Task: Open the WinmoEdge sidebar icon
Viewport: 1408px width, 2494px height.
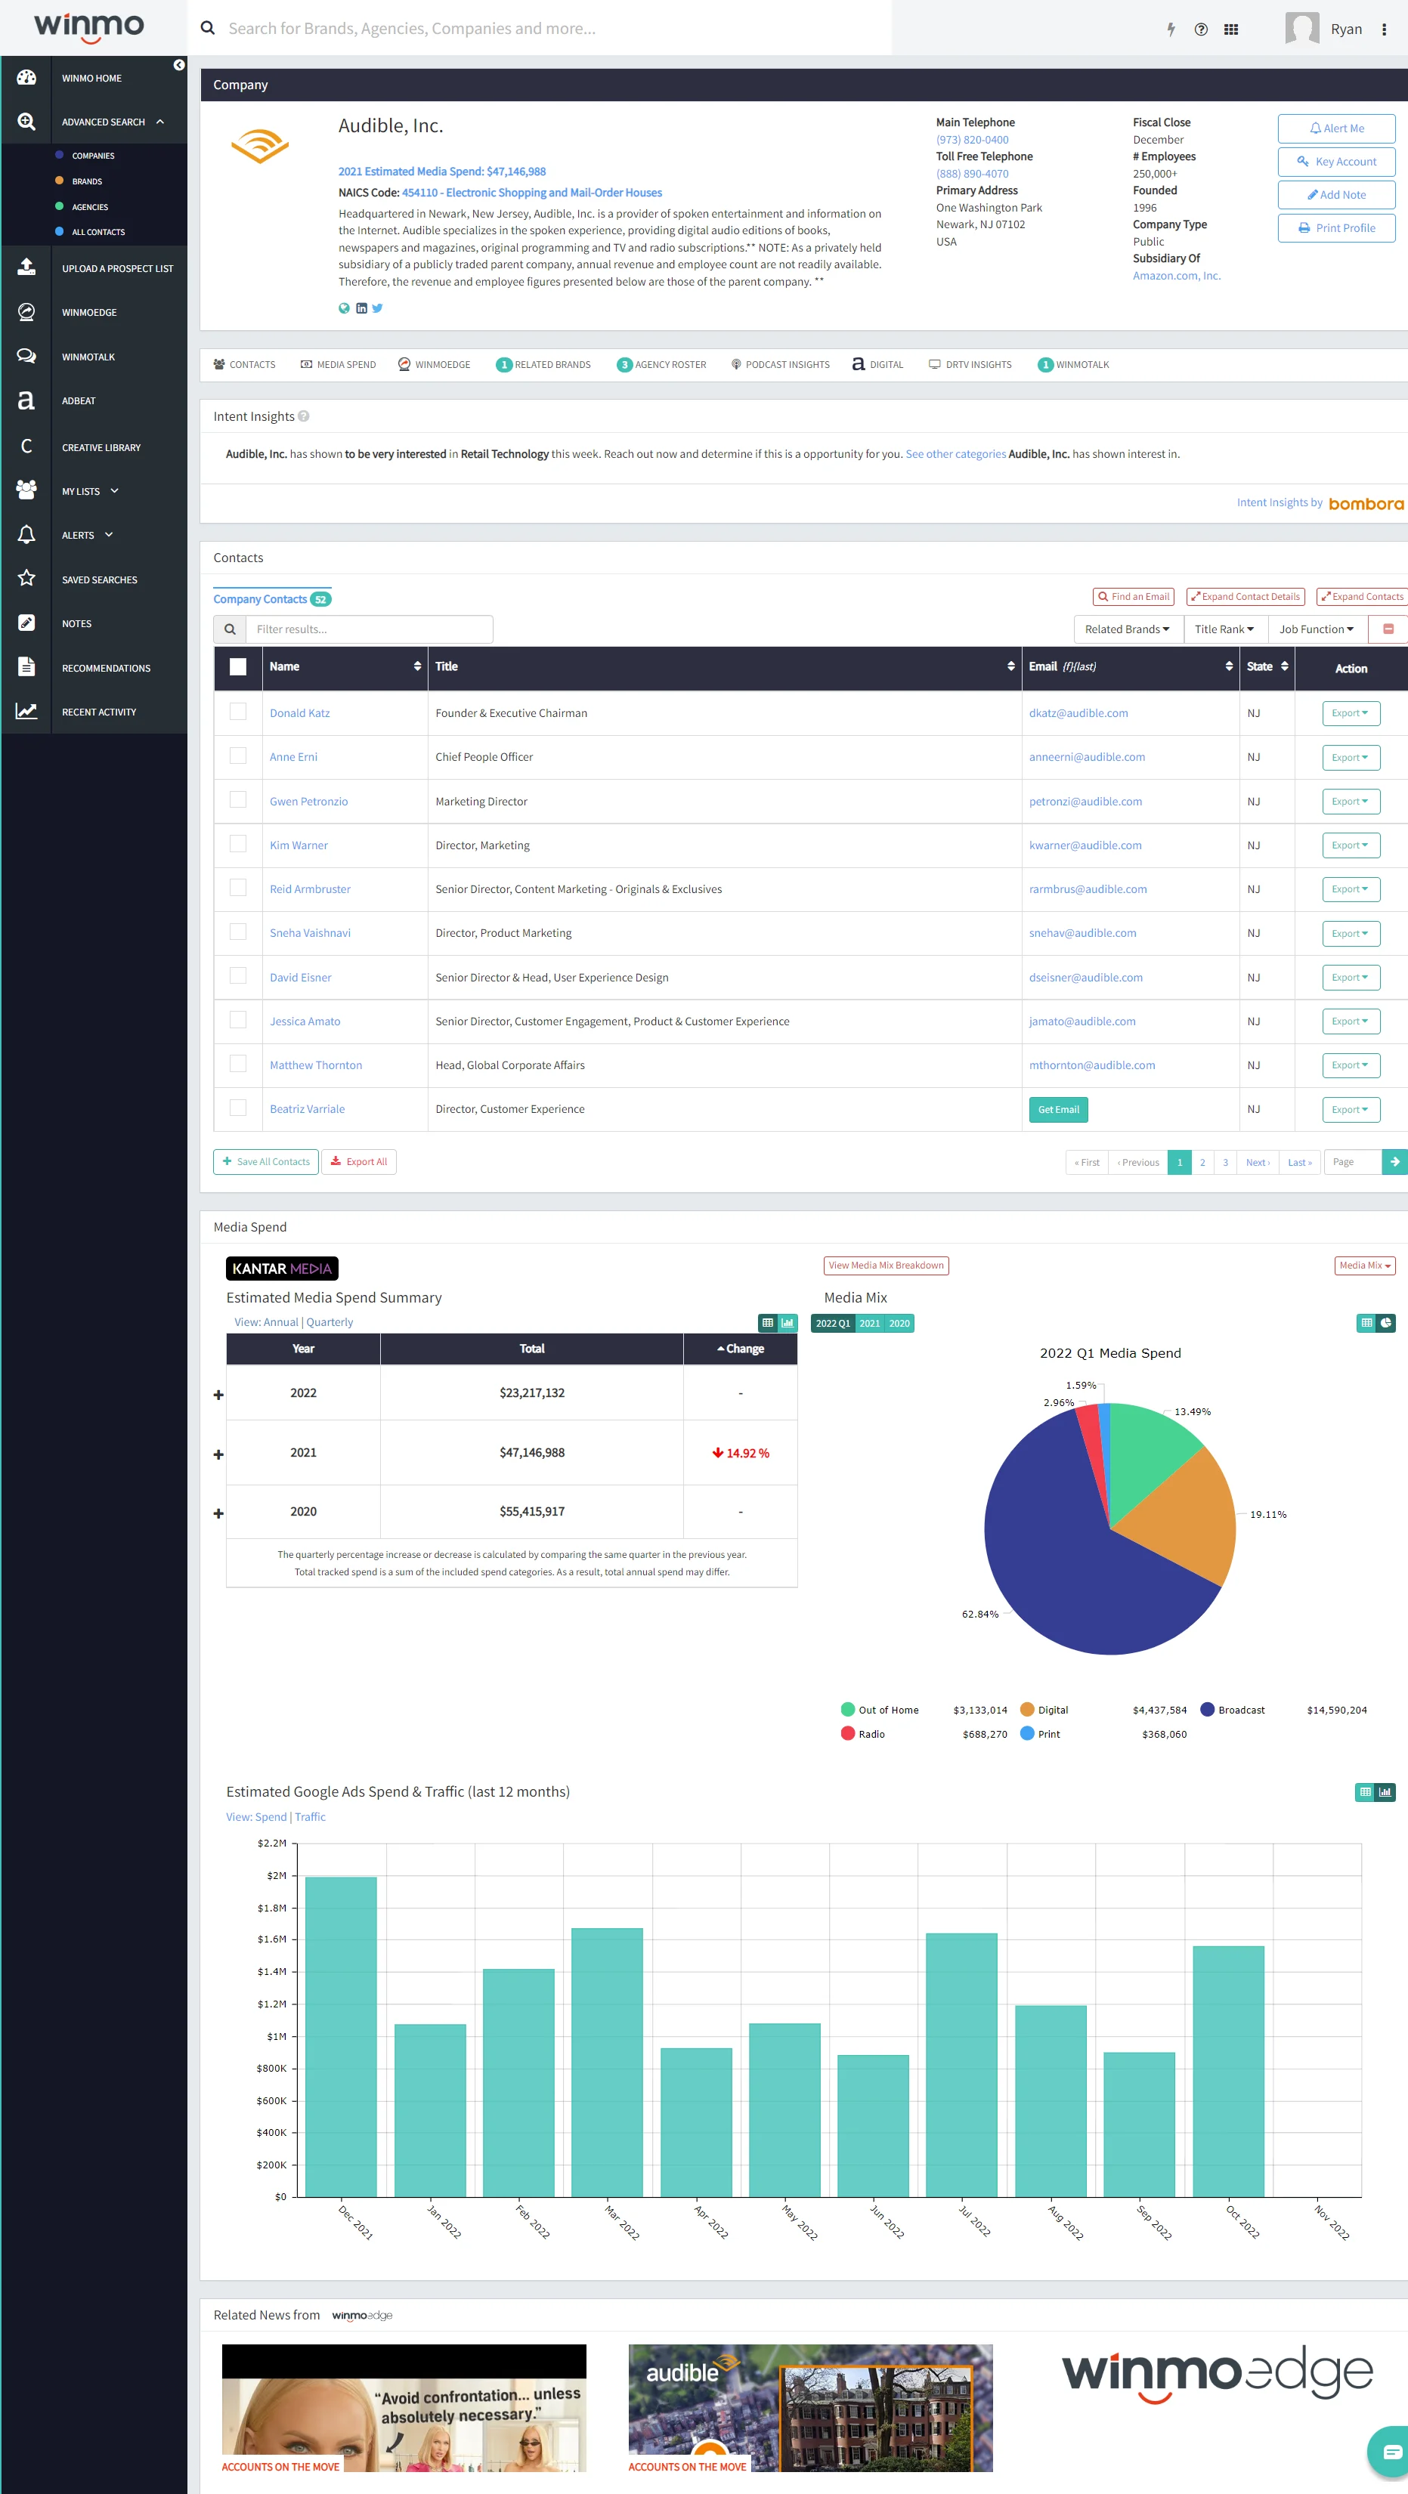Action: (x=26, y=312)
